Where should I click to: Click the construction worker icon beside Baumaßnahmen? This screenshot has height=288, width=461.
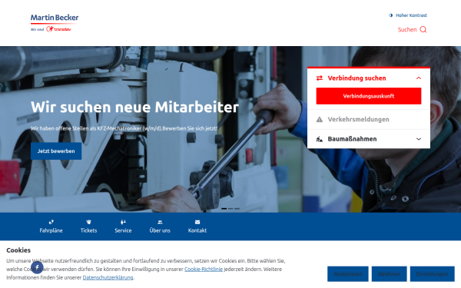(x=320, y=139)
